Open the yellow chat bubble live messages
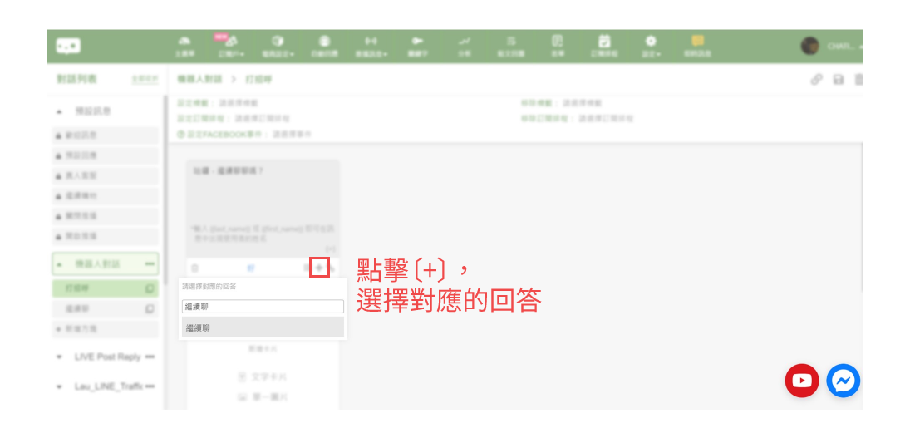Screen dimensions: 910x438 pyautogui.click(x=697, y=46)
